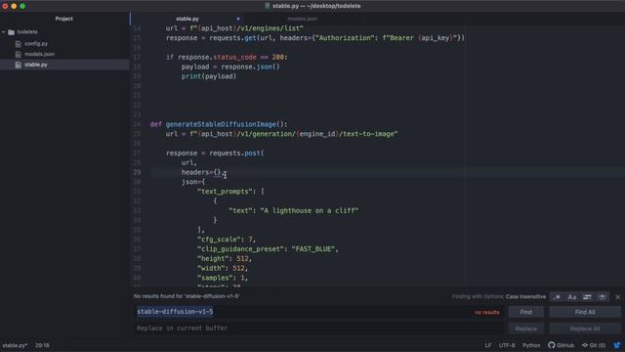625x352 pixels.
Task: Select the todelete project folder
Action: coord(27,32)
